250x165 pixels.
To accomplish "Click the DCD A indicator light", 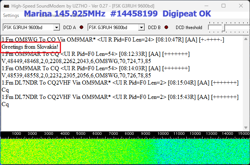I will pyautogui.click(x=81, y=27).
